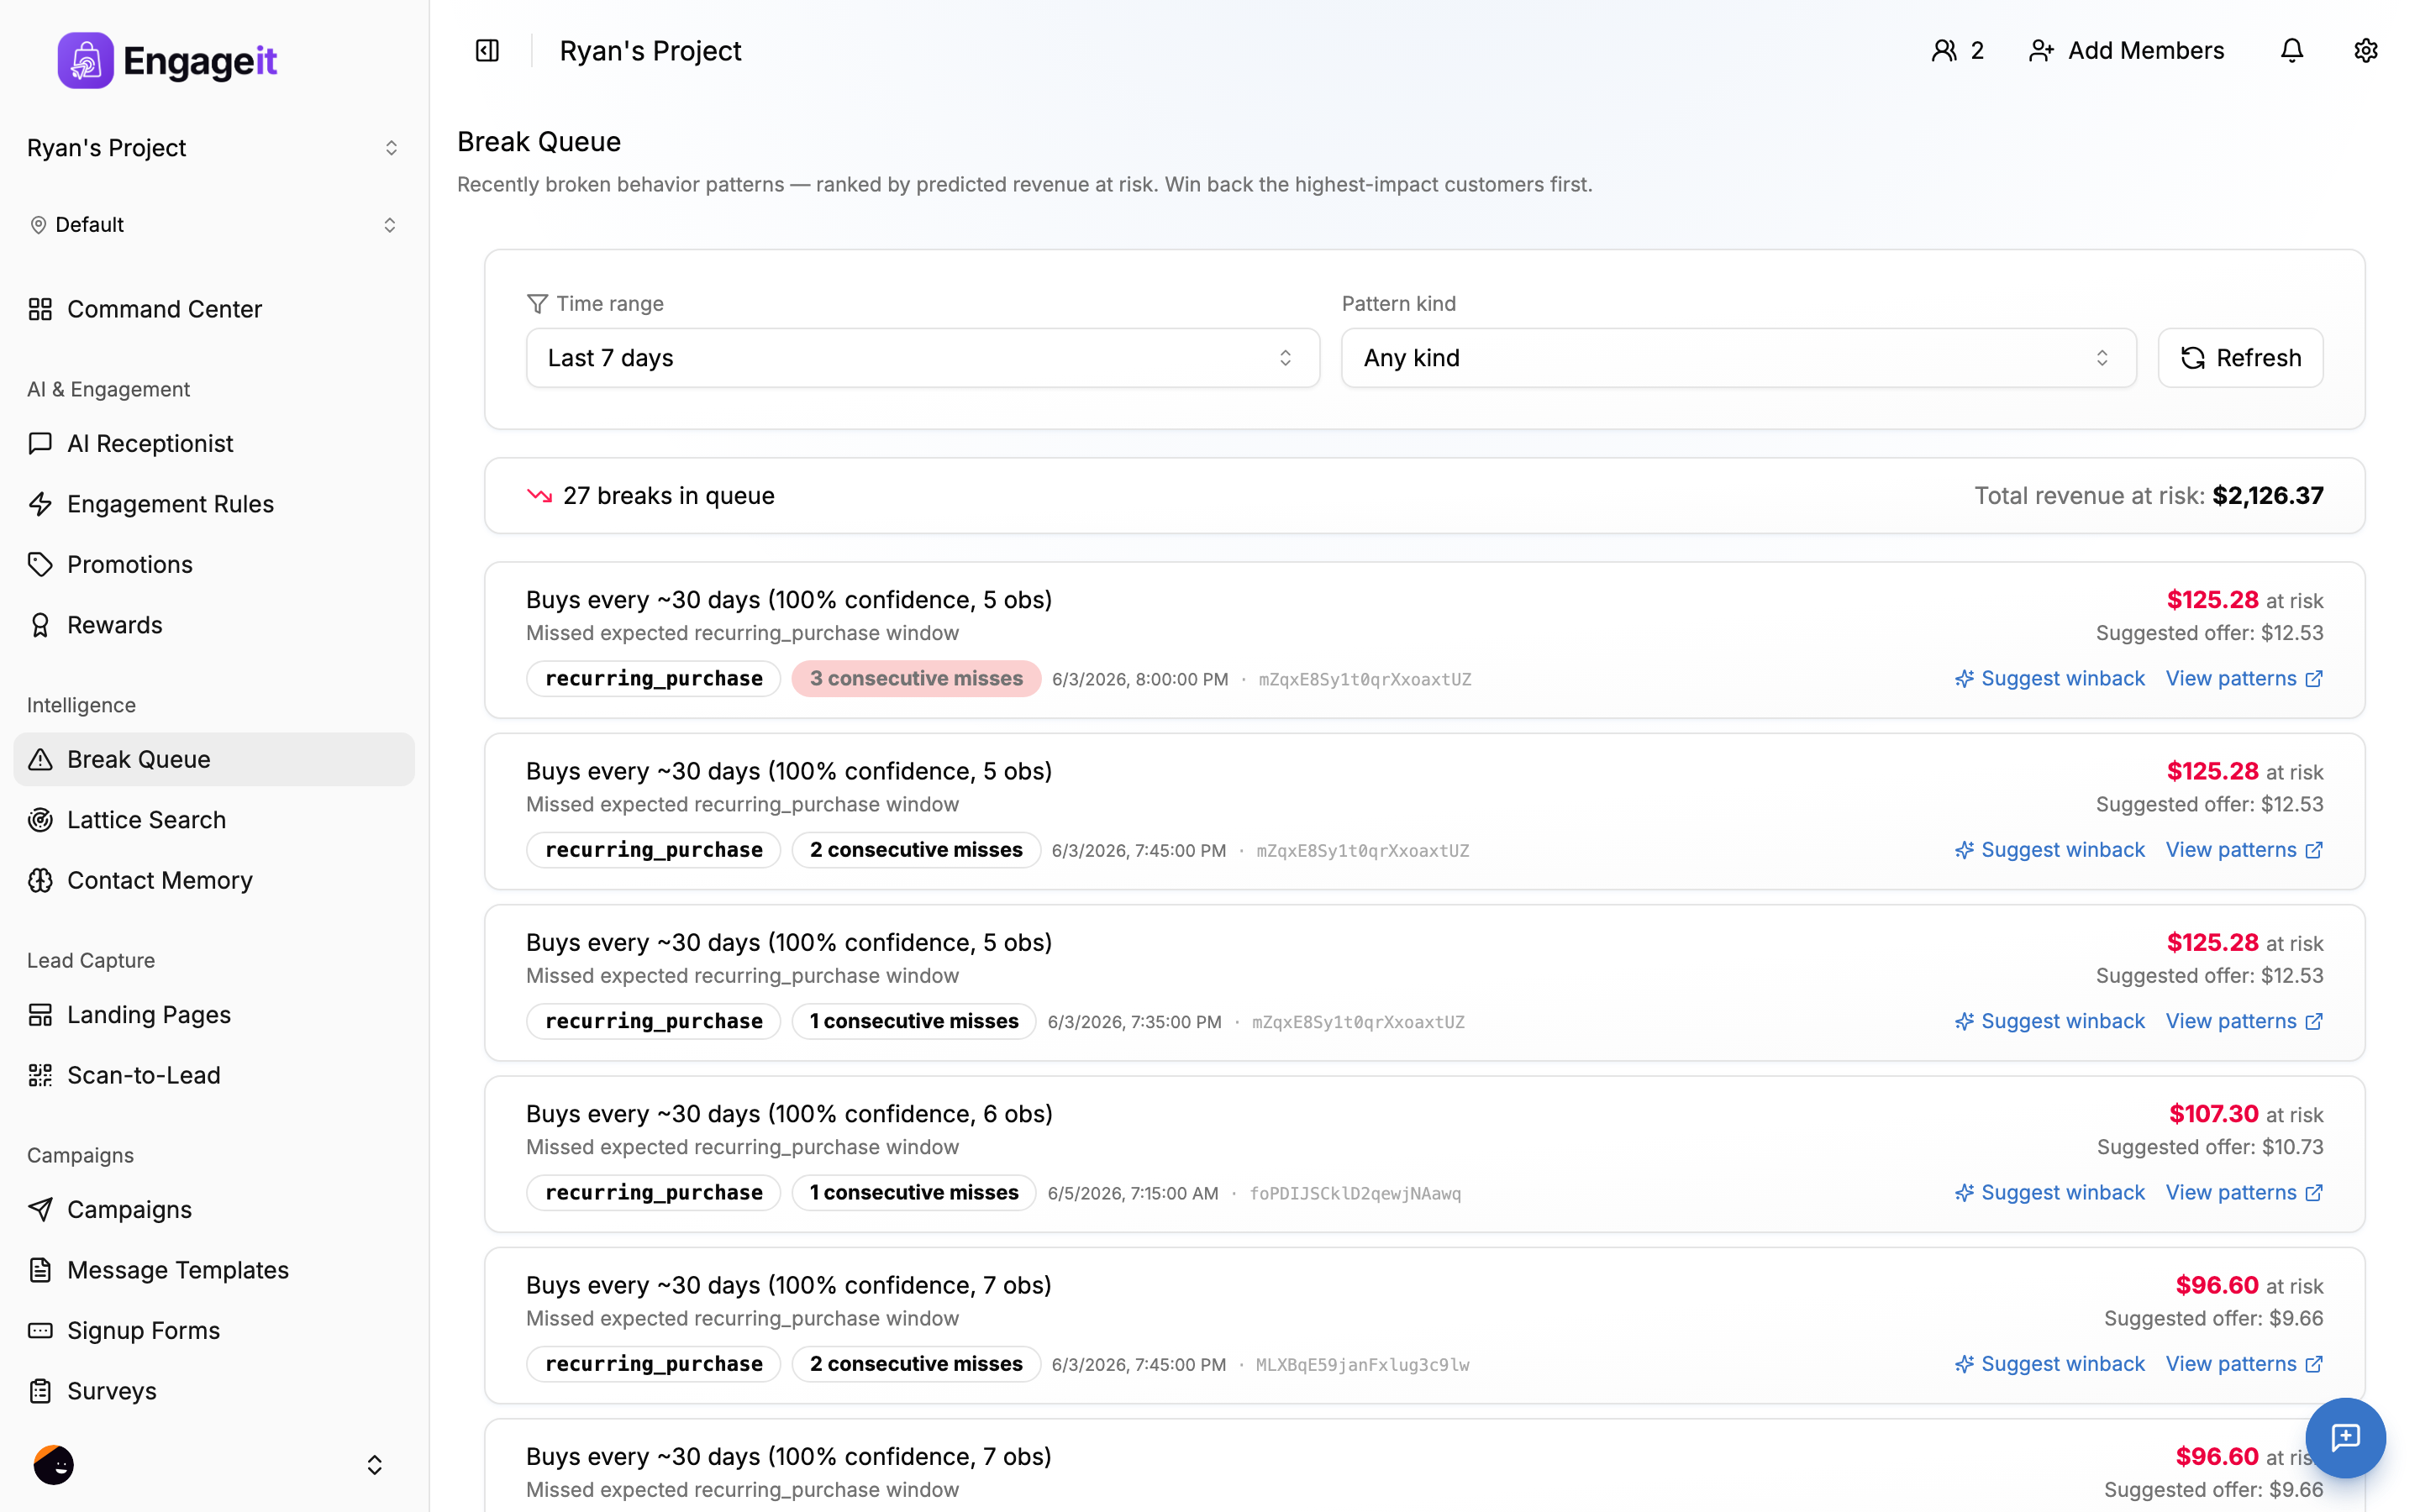Click Ryan's Project header title
2420x1512 pixels.
[650, 51]
